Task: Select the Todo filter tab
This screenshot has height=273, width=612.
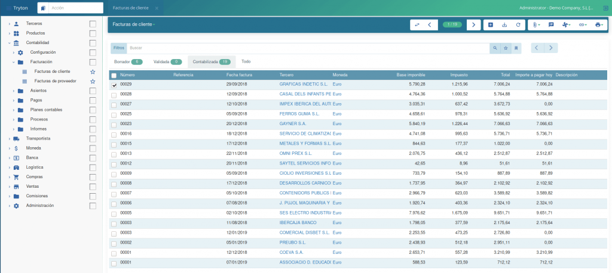Action: pos(246,61)
